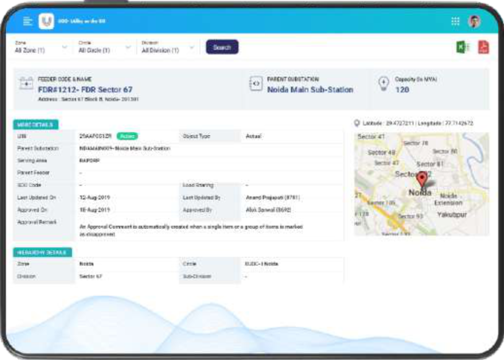Export data with Excel icon

click(462, 47)
